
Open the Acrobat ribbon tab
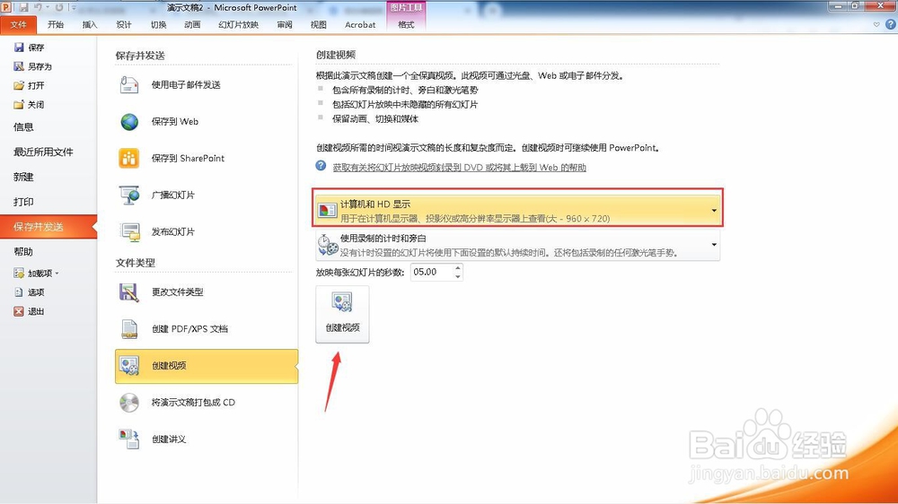[360, 24]
